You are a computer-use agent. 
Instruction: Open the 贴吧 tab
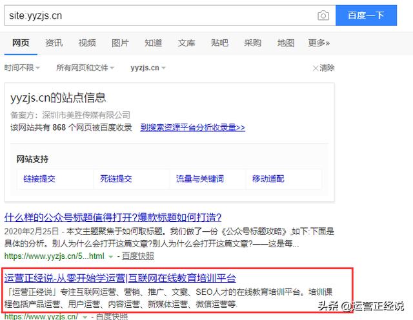pyautogui.click(x=219, y=43)
